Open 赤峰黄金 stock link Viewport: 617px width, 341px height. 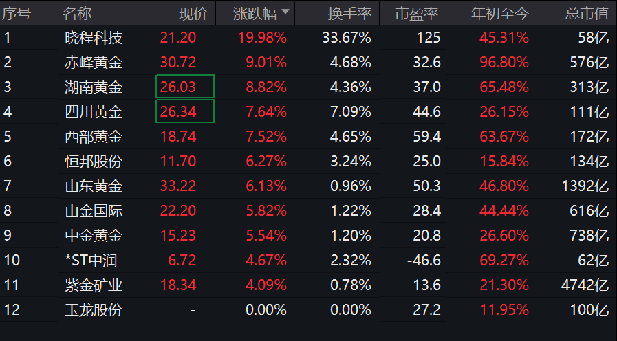coord(93,63)
